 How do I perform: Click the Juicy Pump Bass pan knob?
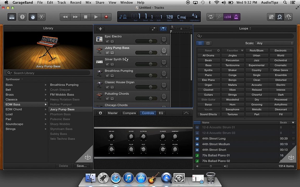pyautogui.click(x=164, y=51)
